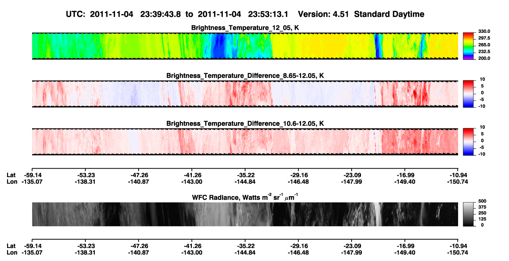Click '-47.26' latitude on axis under 10.6-12.05 panel
509x261 pixels.
tap(139, 175)
